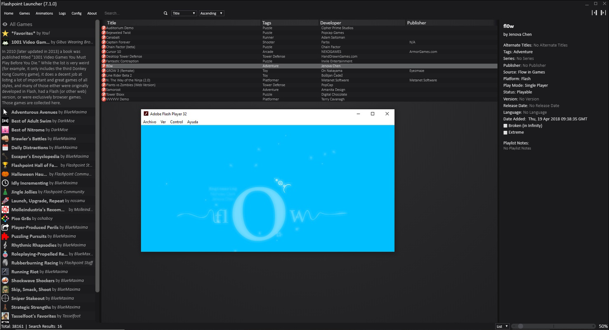Open Halloween Haunts pumpkin icon
Viewport: 609px width, 330px height.
pyautogui.click(x=5, y=174)
